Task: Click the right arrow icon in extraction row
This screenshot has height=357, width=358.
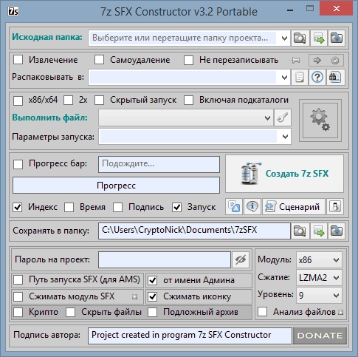Action: 317,60
